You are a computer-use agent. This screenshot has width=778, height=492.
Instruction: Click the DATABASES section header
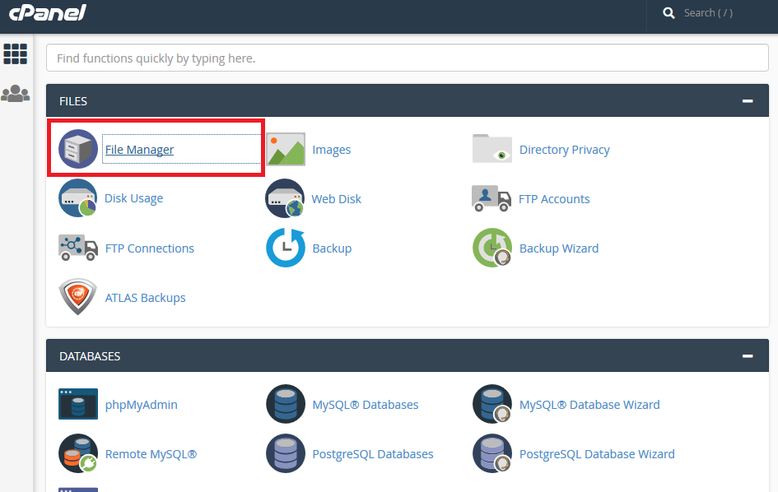coord(408,355)
